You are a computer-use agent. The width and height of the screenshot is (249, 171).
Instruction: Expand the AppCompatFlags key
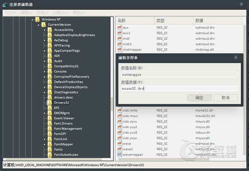[x=44, y=51]
